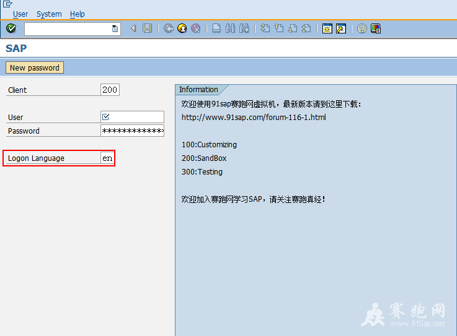Screen dimensions: 457x336
Task: Open the System menu
Action: click(x=49, y=14)
